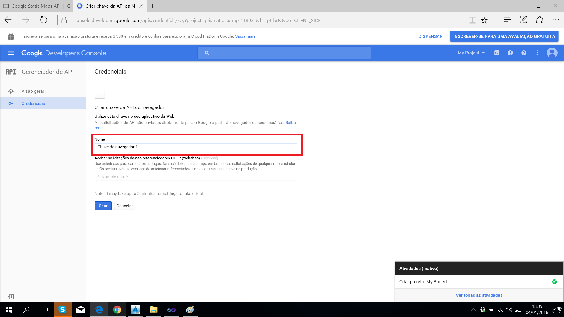Click the Nome input field
Viewport: 564px width, 317px height.
pyautogui.click(x=196, y=147)
